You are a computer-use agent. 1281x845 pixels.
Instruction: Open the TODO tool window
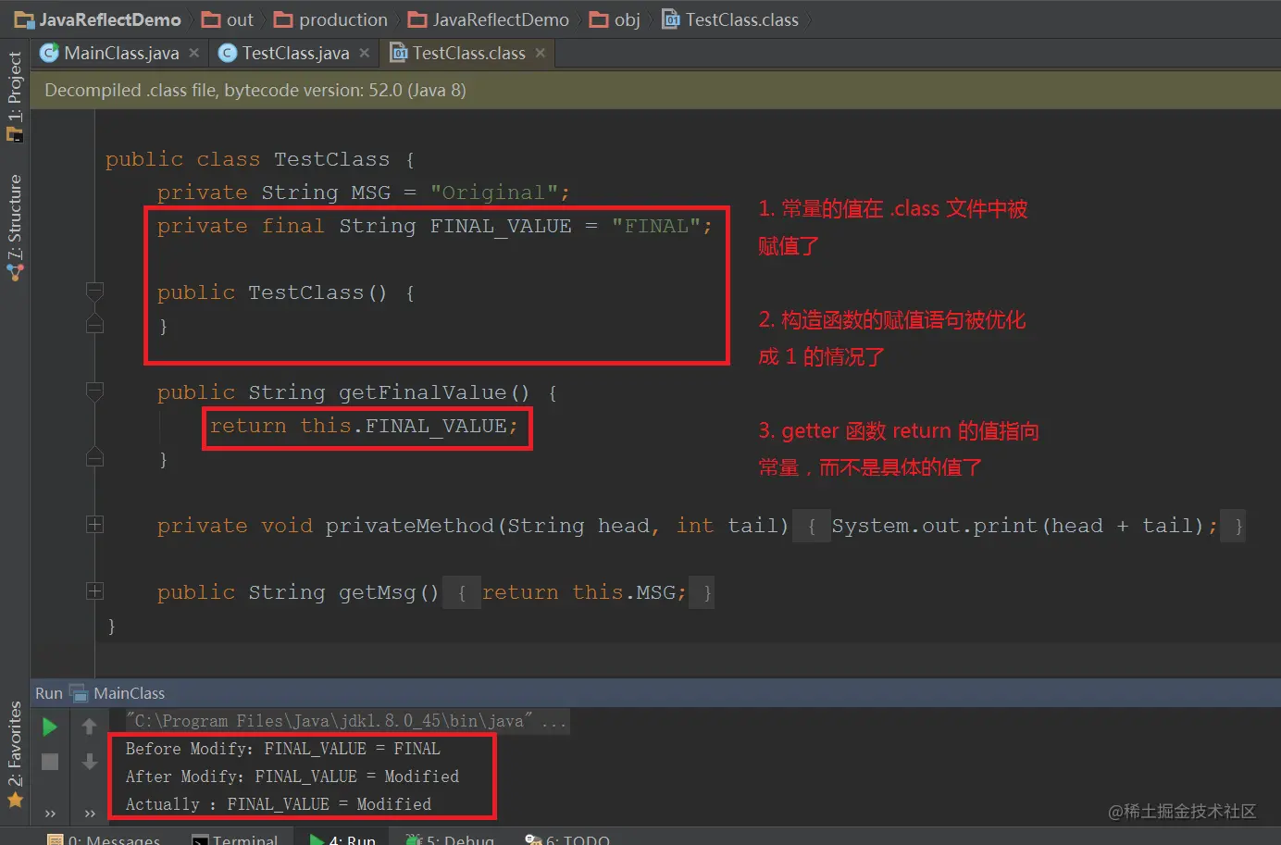(567, 839)
